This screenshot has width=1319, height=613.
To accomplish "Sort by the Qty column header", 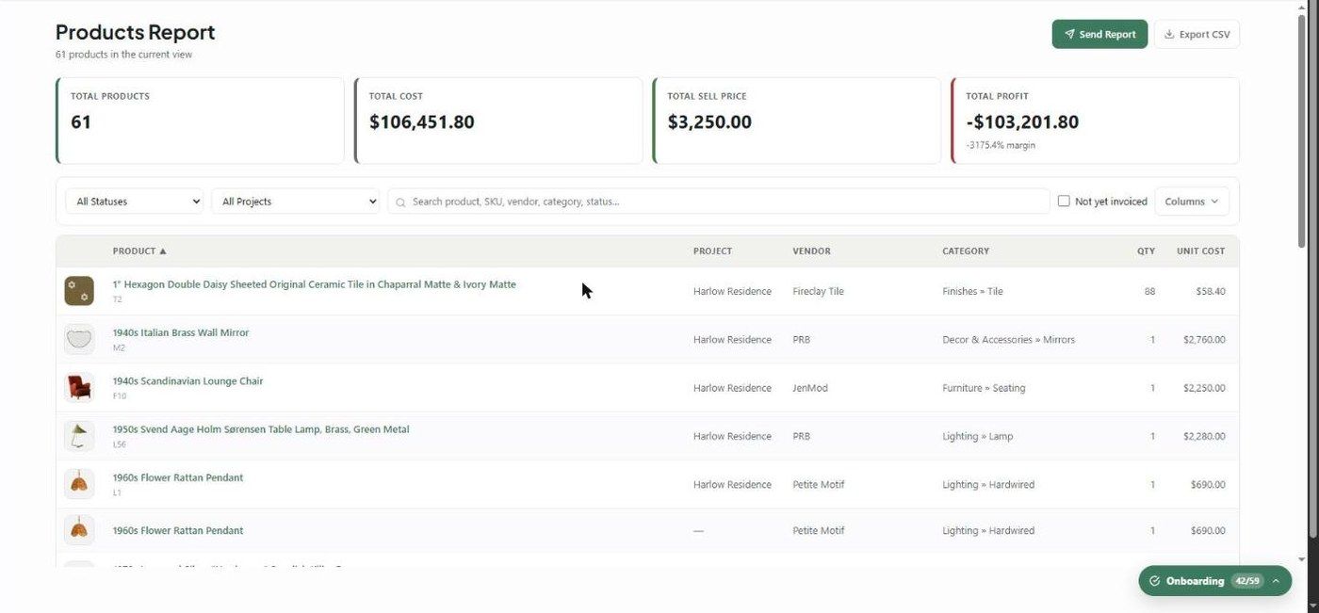I will point(1146,251).
